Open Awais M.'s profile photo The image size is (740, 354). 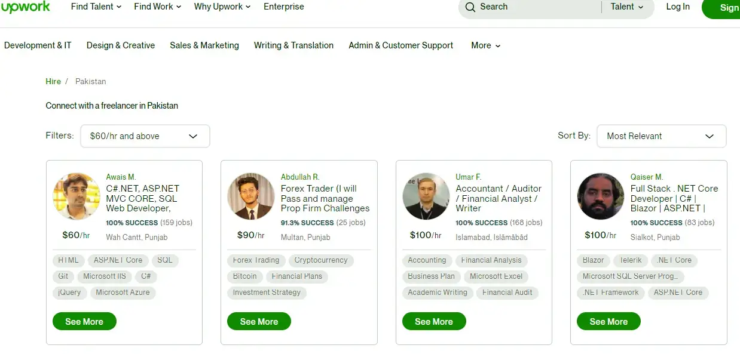tap(77, 196)
